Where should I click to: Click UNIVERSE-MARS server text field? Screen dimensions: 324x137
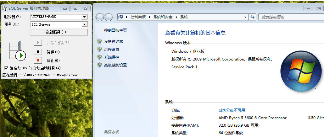tap(56, 17)
